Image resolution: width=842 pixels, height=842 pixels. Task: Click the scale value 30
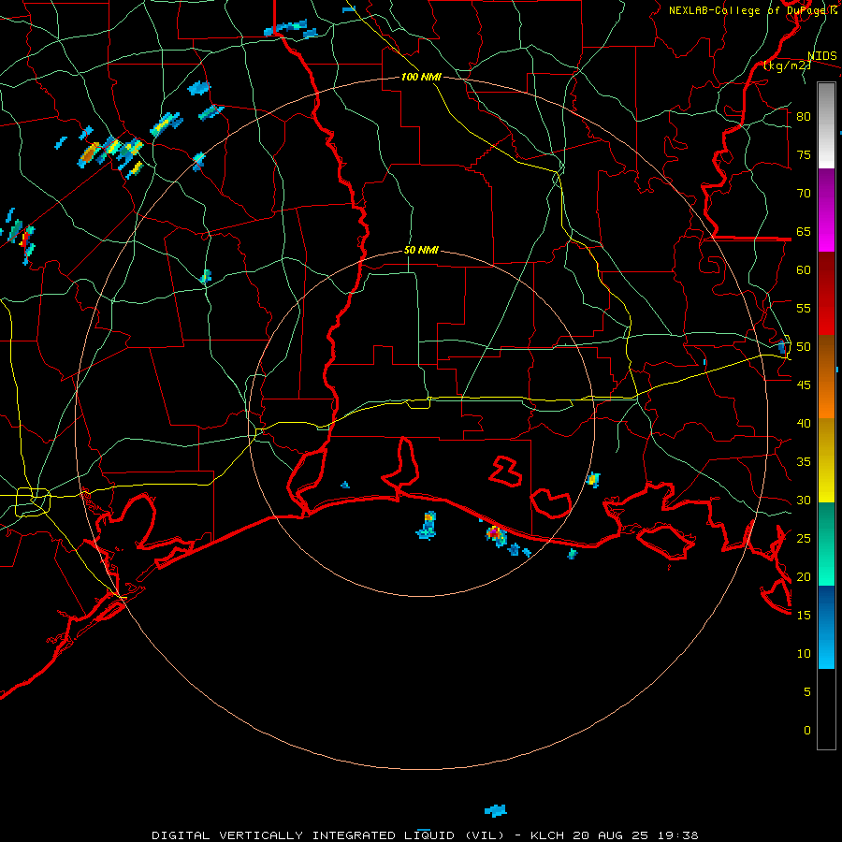coord(804,501)
